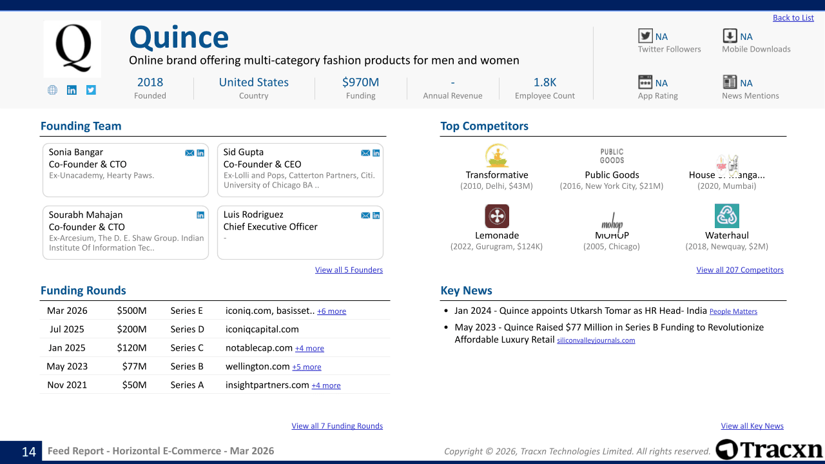Open View all 207 Competitors link

coord(739,270)
